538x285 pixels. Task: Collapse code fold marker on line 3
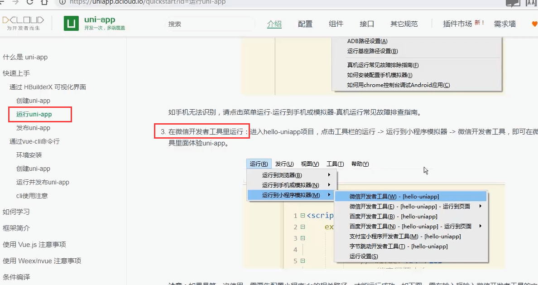coord(302,238)
